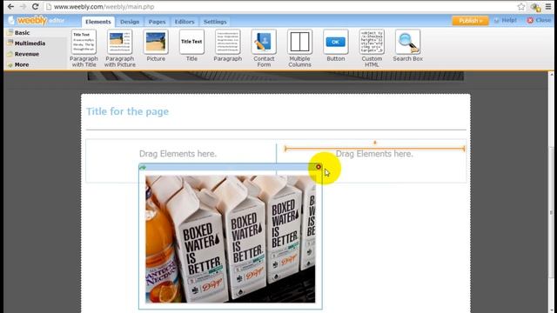Edit the 'Title for the page' heading
Image resolution: width=557 pixels, height=313 pixels.
pos(128,111)
